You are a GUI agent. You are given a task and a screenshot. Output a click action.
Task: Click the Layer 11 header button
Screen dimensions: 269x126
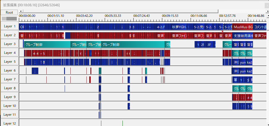pos(9,115)
